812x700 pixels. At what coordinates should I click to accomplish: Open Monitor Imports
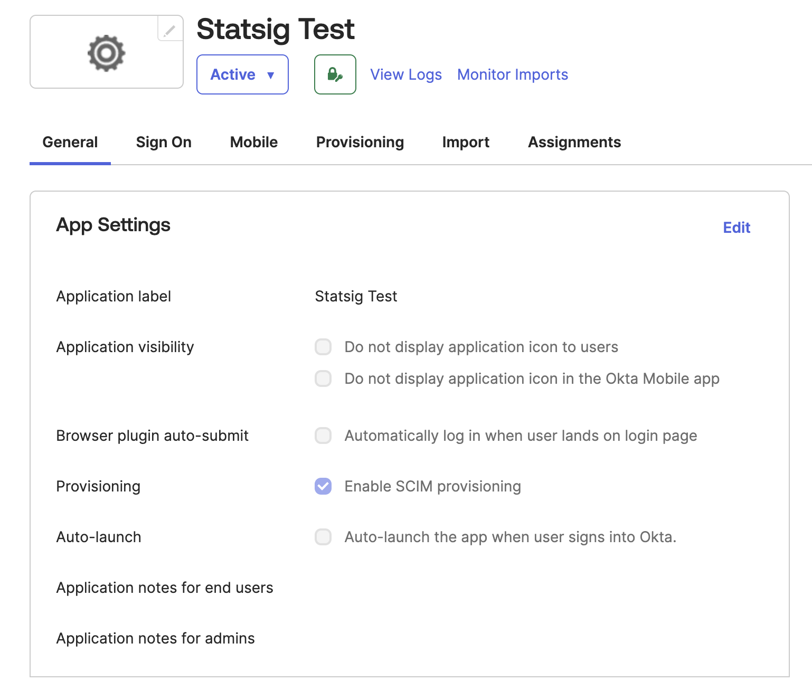pos(512,74)
